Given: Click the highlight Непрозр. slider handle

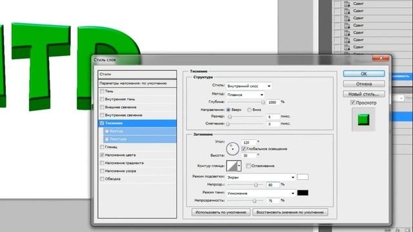Looking at the screenshot, I should (256, 185).
